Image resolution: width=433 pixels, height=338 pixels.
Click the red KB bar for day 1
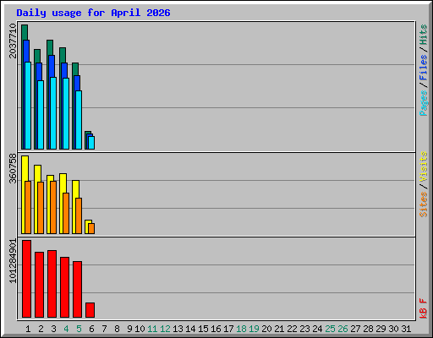click(26, 279)
